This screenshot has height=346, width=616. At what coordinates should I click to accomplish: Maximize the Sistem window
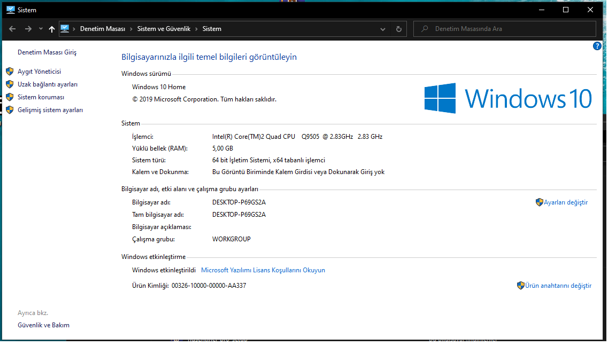point(566,10)
